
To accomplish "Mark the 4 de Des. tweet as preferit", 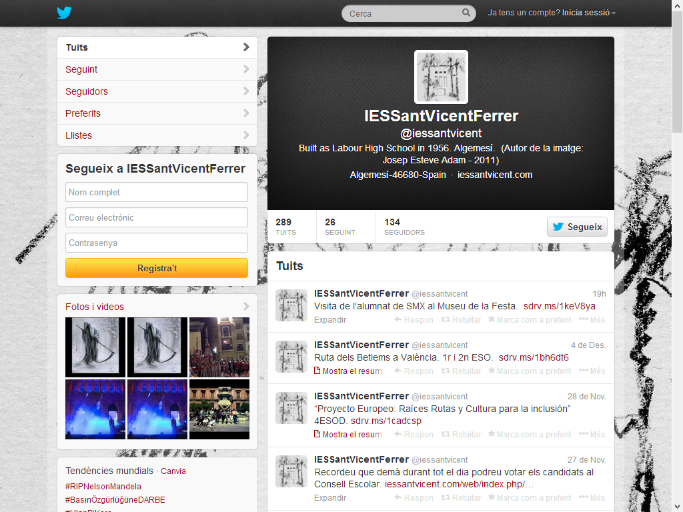I will [x=529, y=371].
